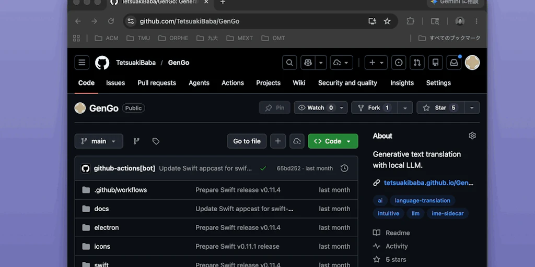Open the user avatar menu
The height and width of the screenshot is (267, 535).
[x=472, y=63]
